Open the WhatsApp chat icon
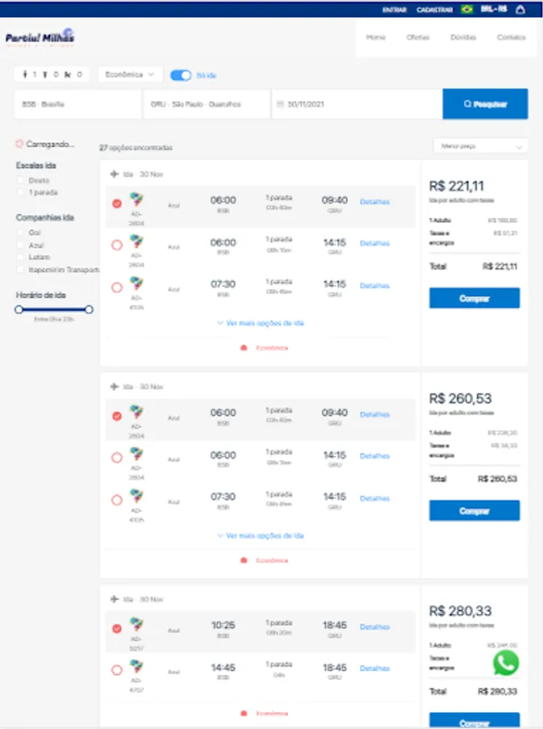This screenshot has width=543, height=729. (506, 663)
